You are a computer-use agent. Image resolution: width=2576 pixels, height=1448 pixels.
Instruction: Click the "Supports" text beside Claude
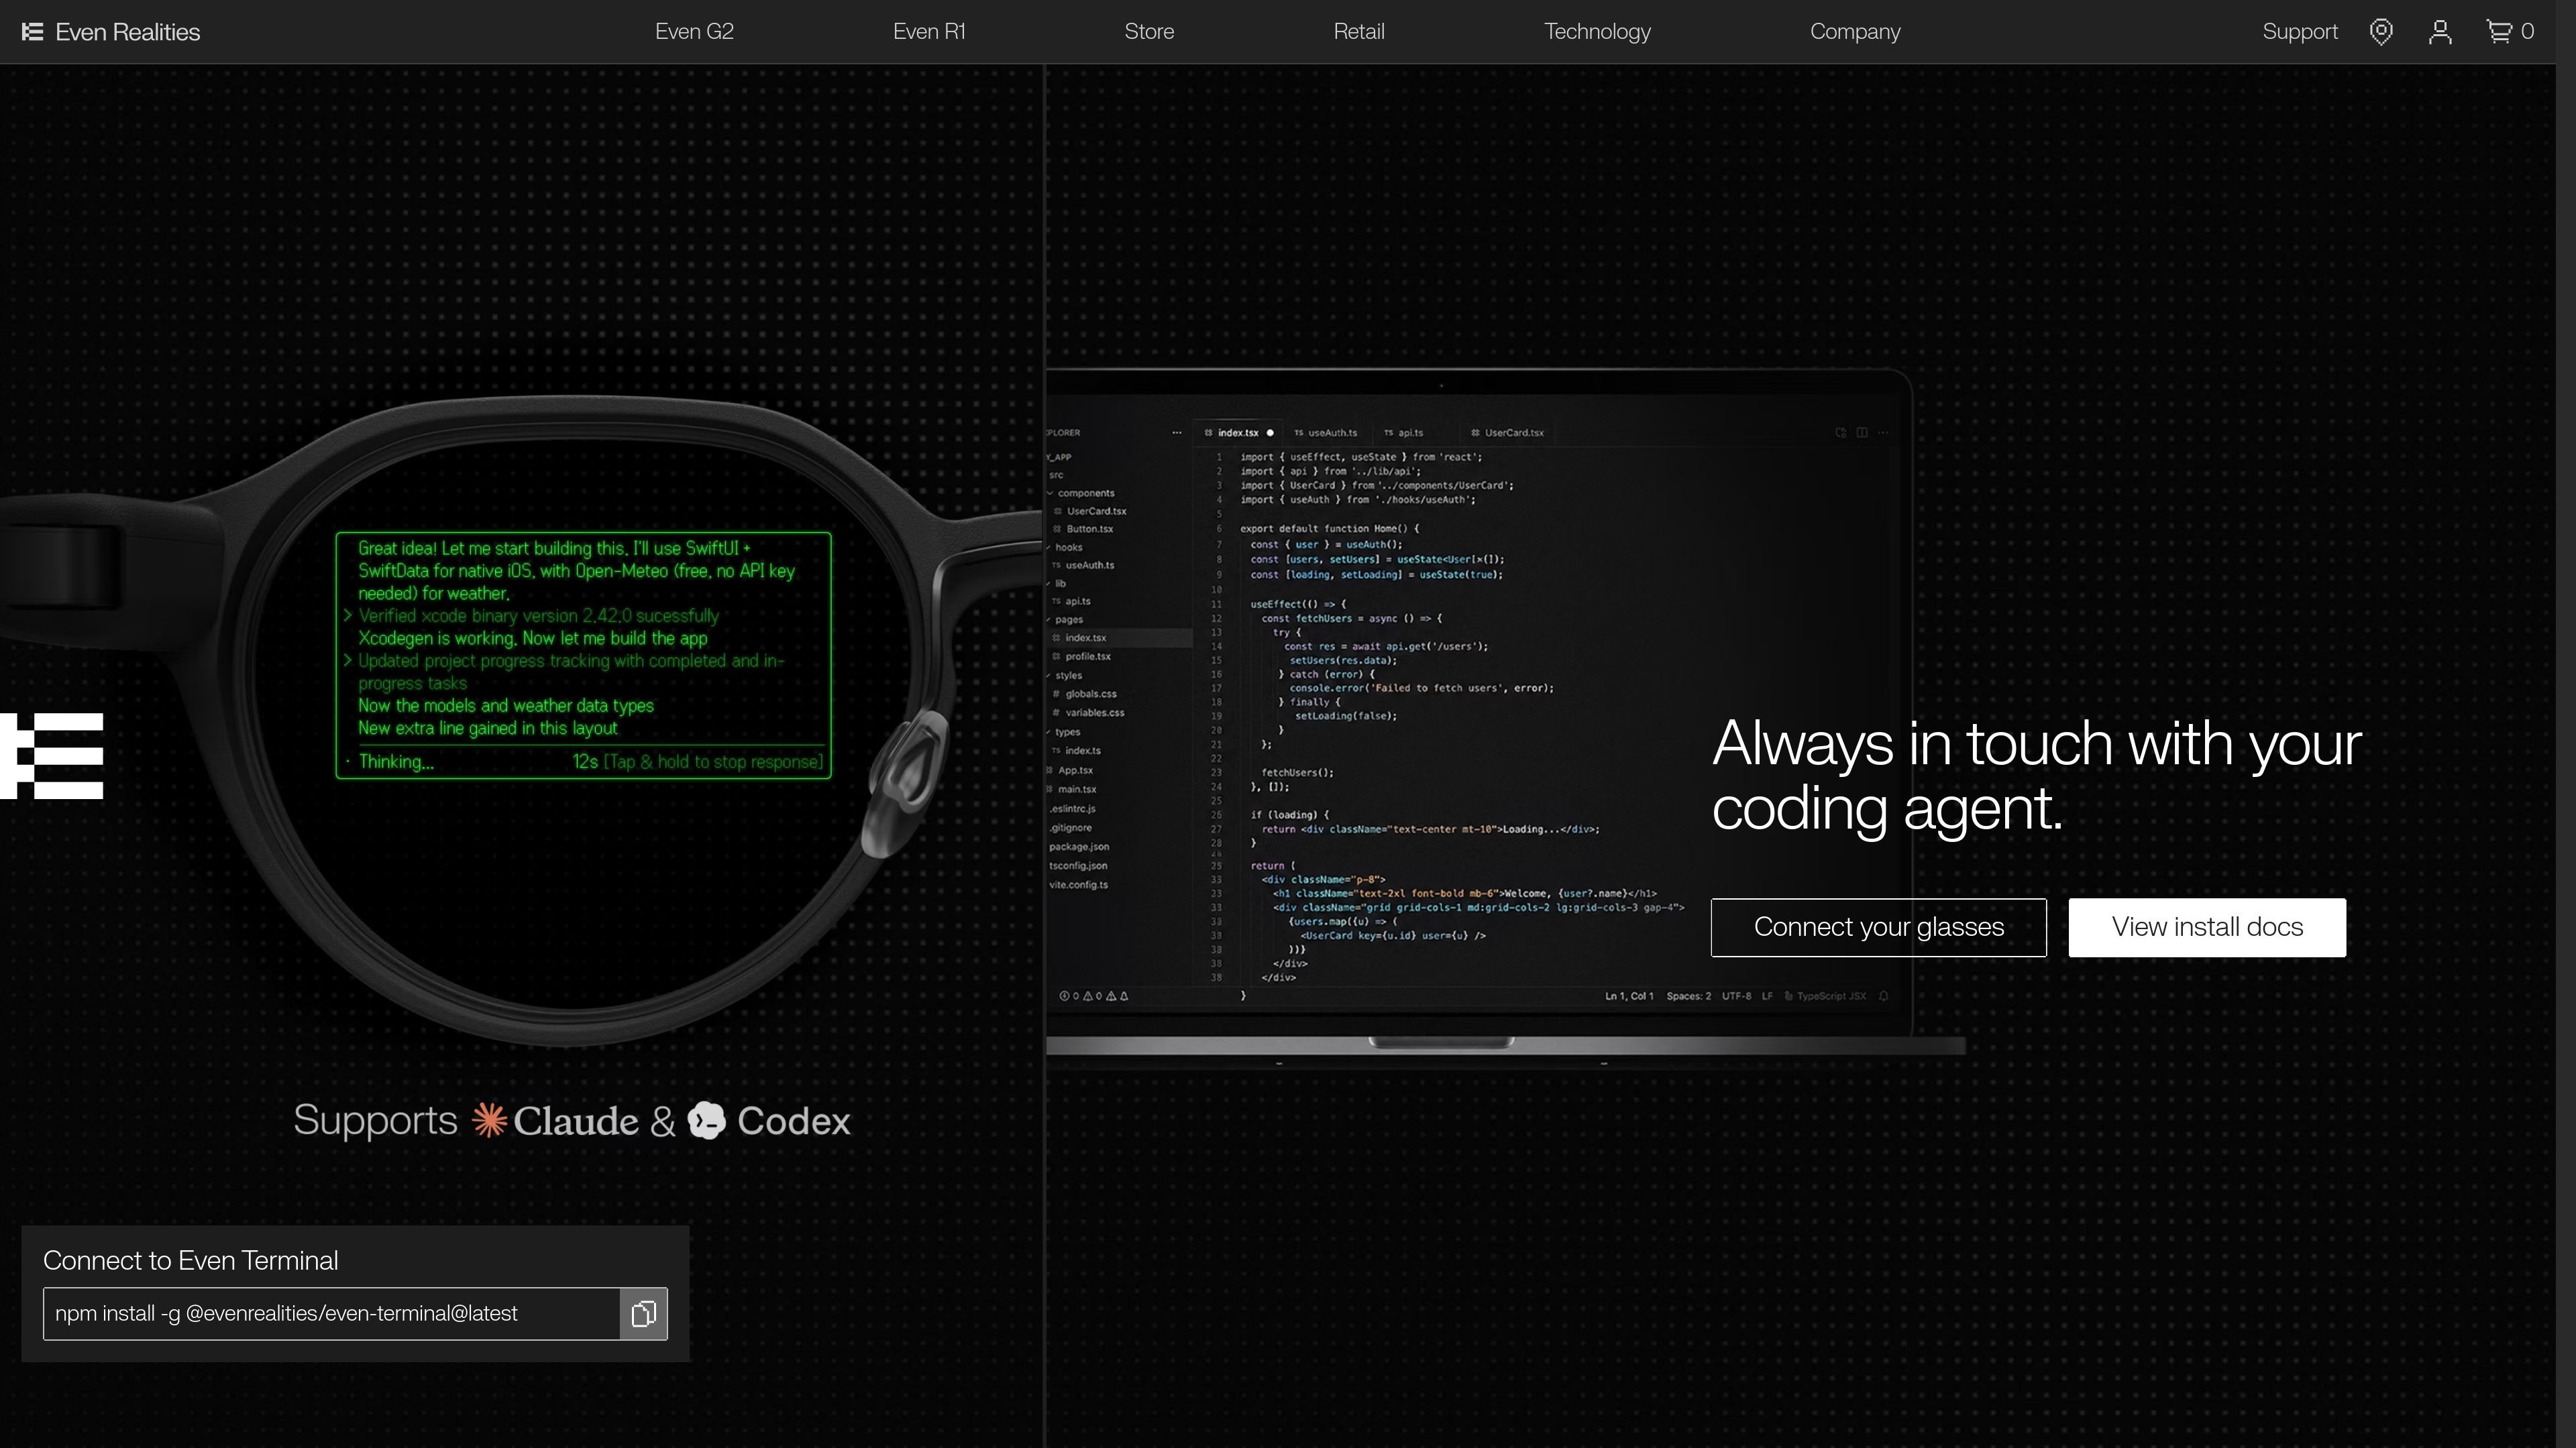click(x=375, y=1120)
